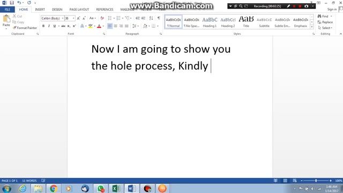Toggle Strikethrough formatting
Viewport: 343px width, 193px height.
click(63, 26)
